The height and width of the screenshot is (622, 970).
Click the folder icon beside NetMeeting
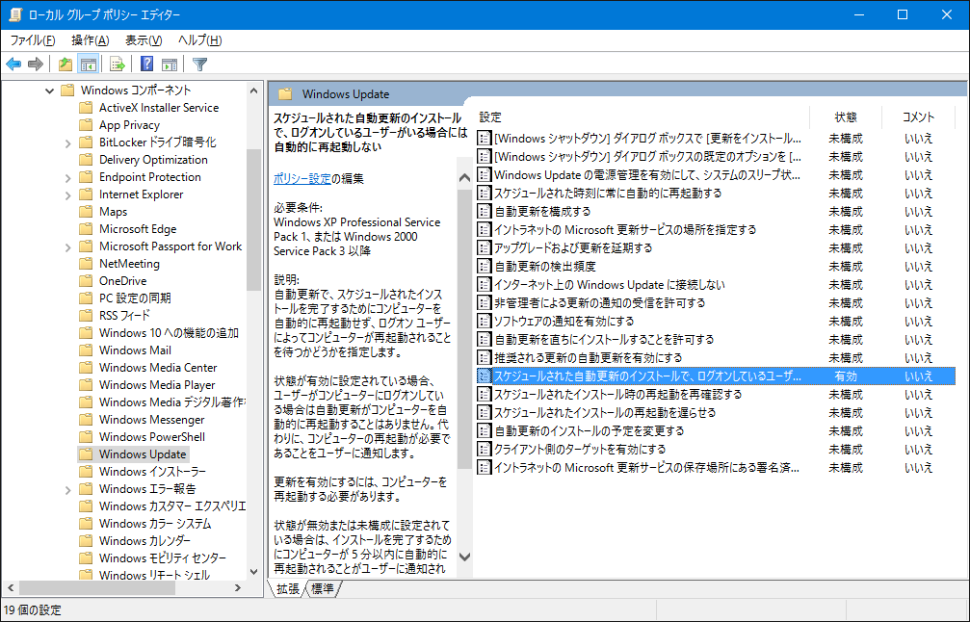(86, 264)
